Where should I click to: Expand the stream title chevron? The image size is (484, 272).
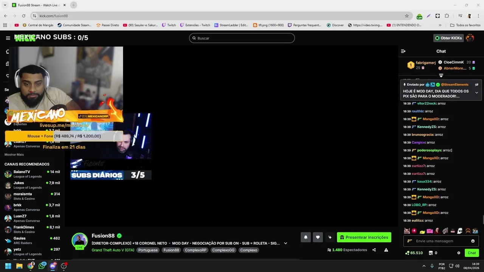pos(285,243)
